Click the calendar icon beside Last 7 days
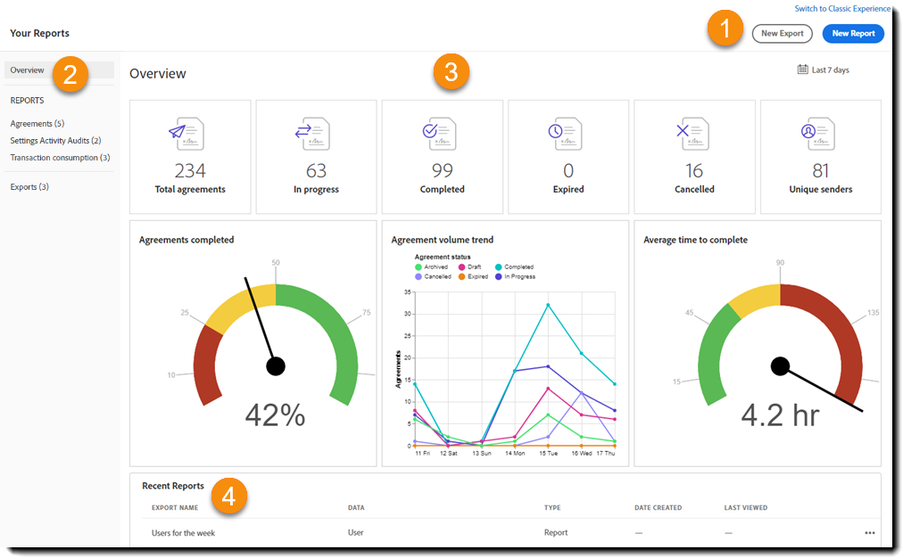903x558 pixels. (x=803, y=70)
